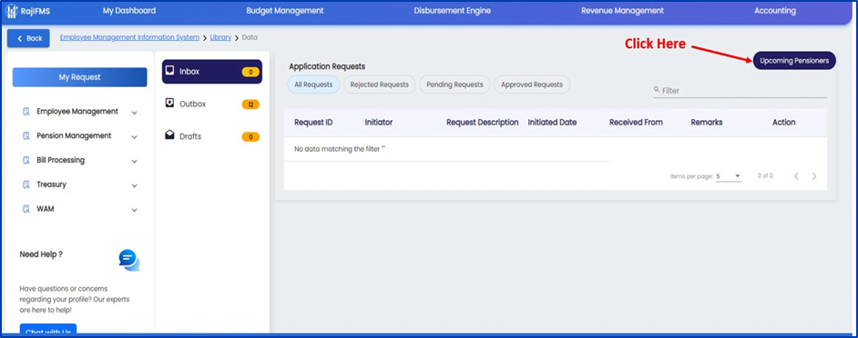
Task: Click the Filter search magnifier icon
Action: coord(657,89)
